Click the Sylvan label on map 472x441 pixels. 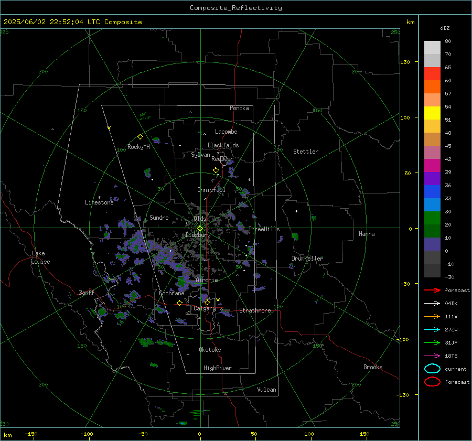200,155
